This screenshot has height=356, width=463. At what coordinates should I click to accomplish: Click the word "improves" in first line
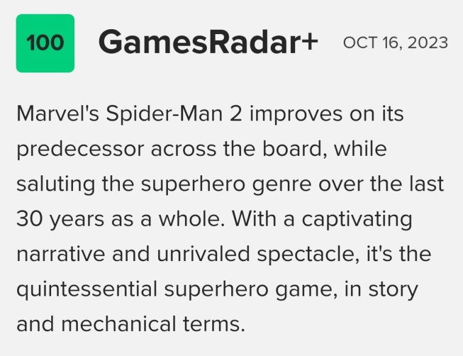click(296, 115)
